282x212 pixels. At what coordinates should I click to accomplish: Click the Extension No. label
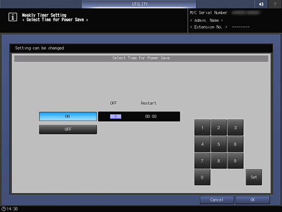click(208, 27)
